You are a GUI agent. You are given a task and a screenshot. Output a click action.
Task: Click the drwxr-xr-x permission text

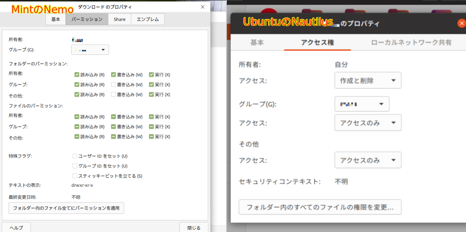point(82,185)
